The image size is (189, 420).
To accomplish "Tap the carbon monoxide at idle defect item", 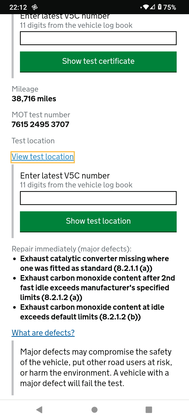I will point(92,312).
